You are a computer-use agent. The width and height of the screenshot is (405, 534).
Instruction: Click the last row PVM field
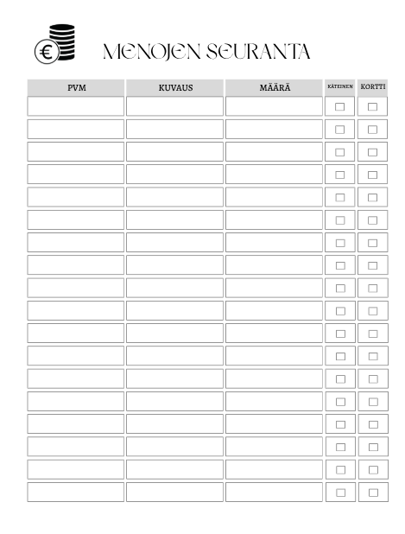76,493
